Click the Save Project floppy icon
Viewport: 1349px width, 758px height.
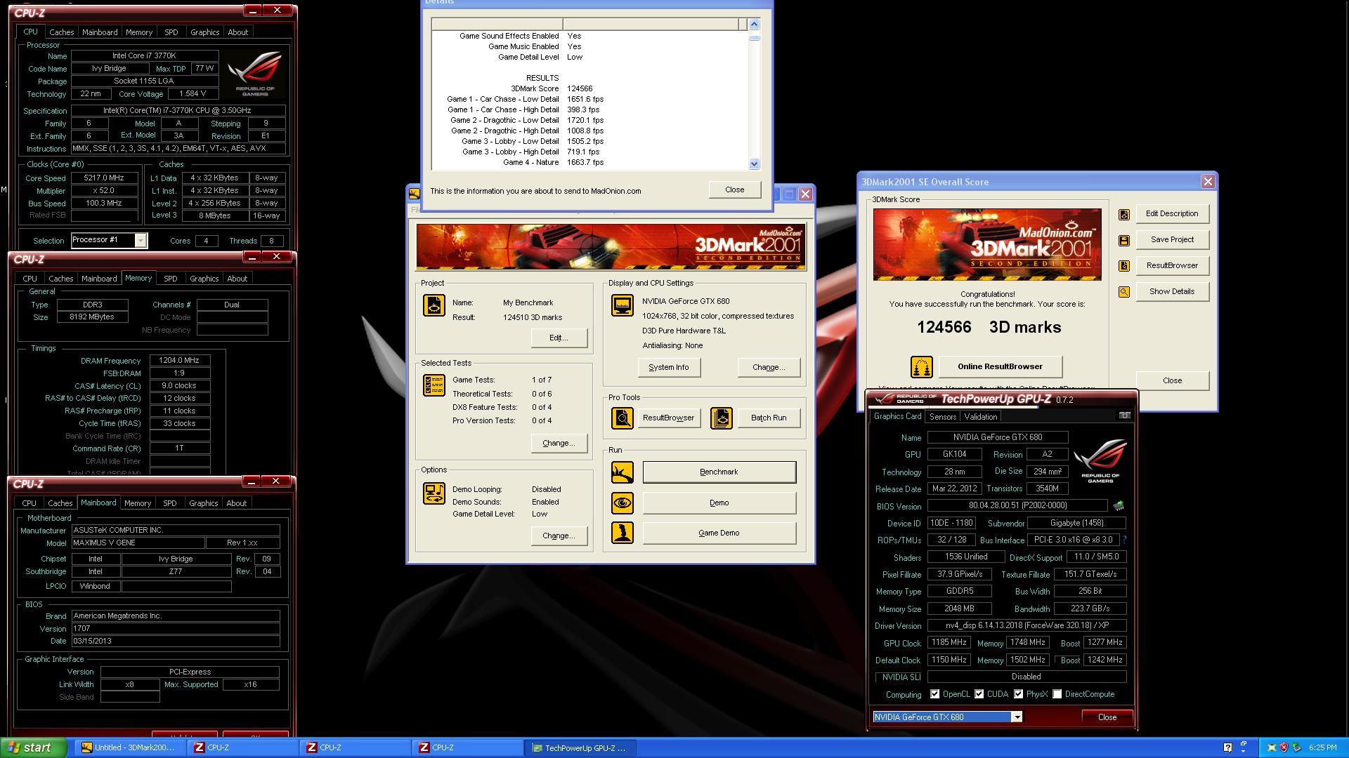coord(1123,241)
